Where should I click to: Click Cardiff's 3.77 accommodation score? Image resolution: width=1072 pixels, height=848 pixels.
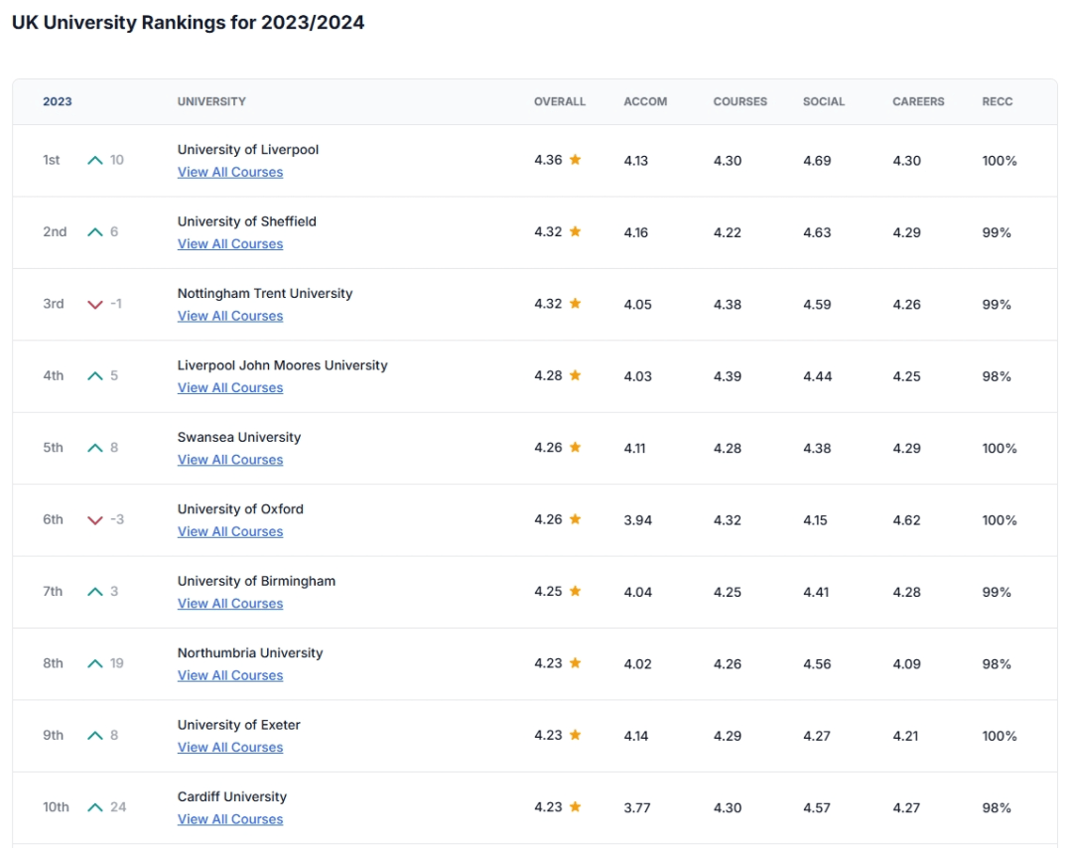point(637,807)
